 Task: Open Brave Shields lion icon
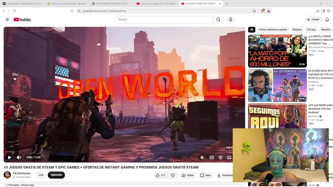click(262, 11)
